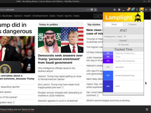Click the Tracked Time section header
Viewport: 151px width, 113px height.
(x=123, y=49)
